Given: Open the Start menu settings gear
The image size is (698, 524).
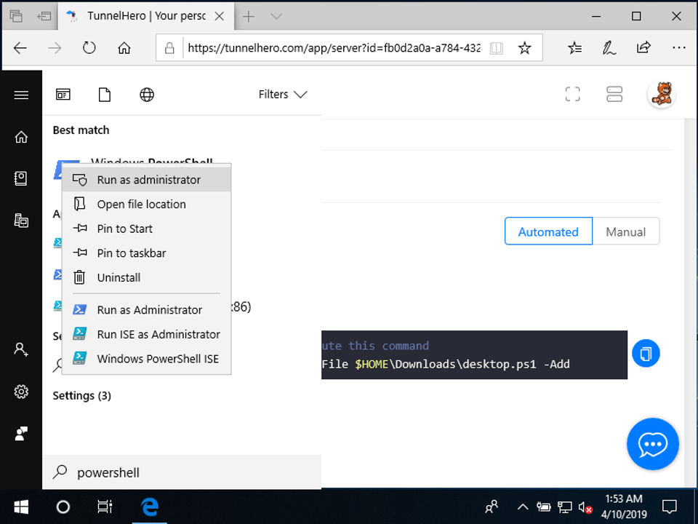Looking at the screenshot, I should [21, 392].
